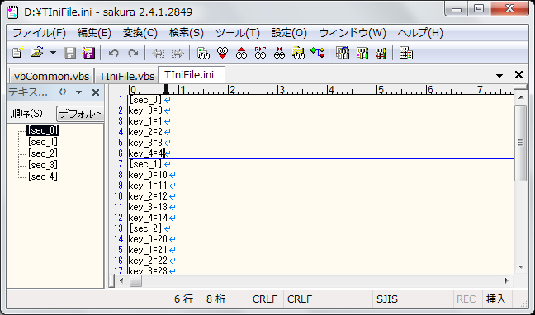The width and height of the screenshot is (535, 315).
Task: Open the ツール(T) menu
Action: point(238,33)
